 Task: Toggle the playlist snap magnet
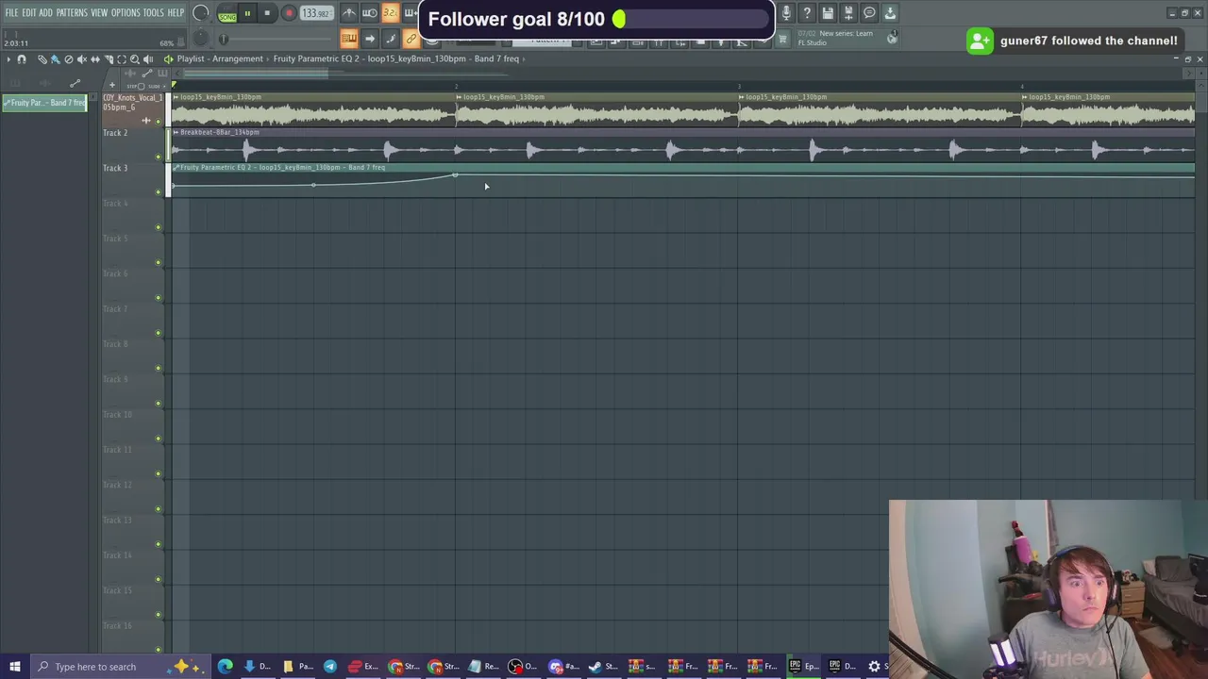(22, 59)
